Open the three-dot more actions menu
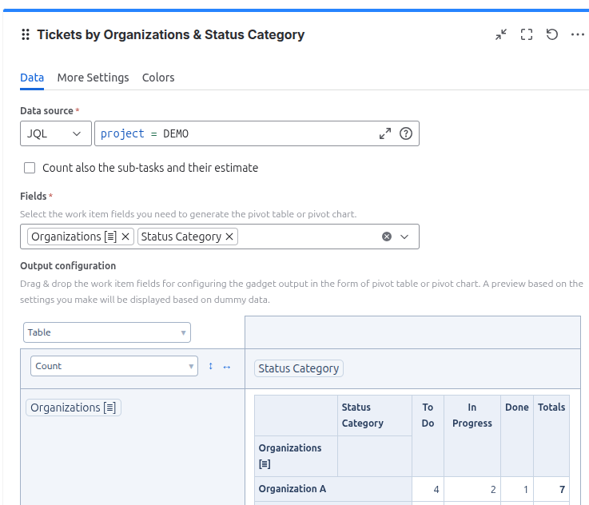This screenshot has height=505, width=589. [x=578, y=35]
